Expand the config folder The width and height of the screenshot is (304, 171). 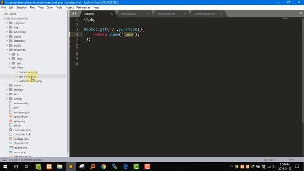click(x=7, y=37)
